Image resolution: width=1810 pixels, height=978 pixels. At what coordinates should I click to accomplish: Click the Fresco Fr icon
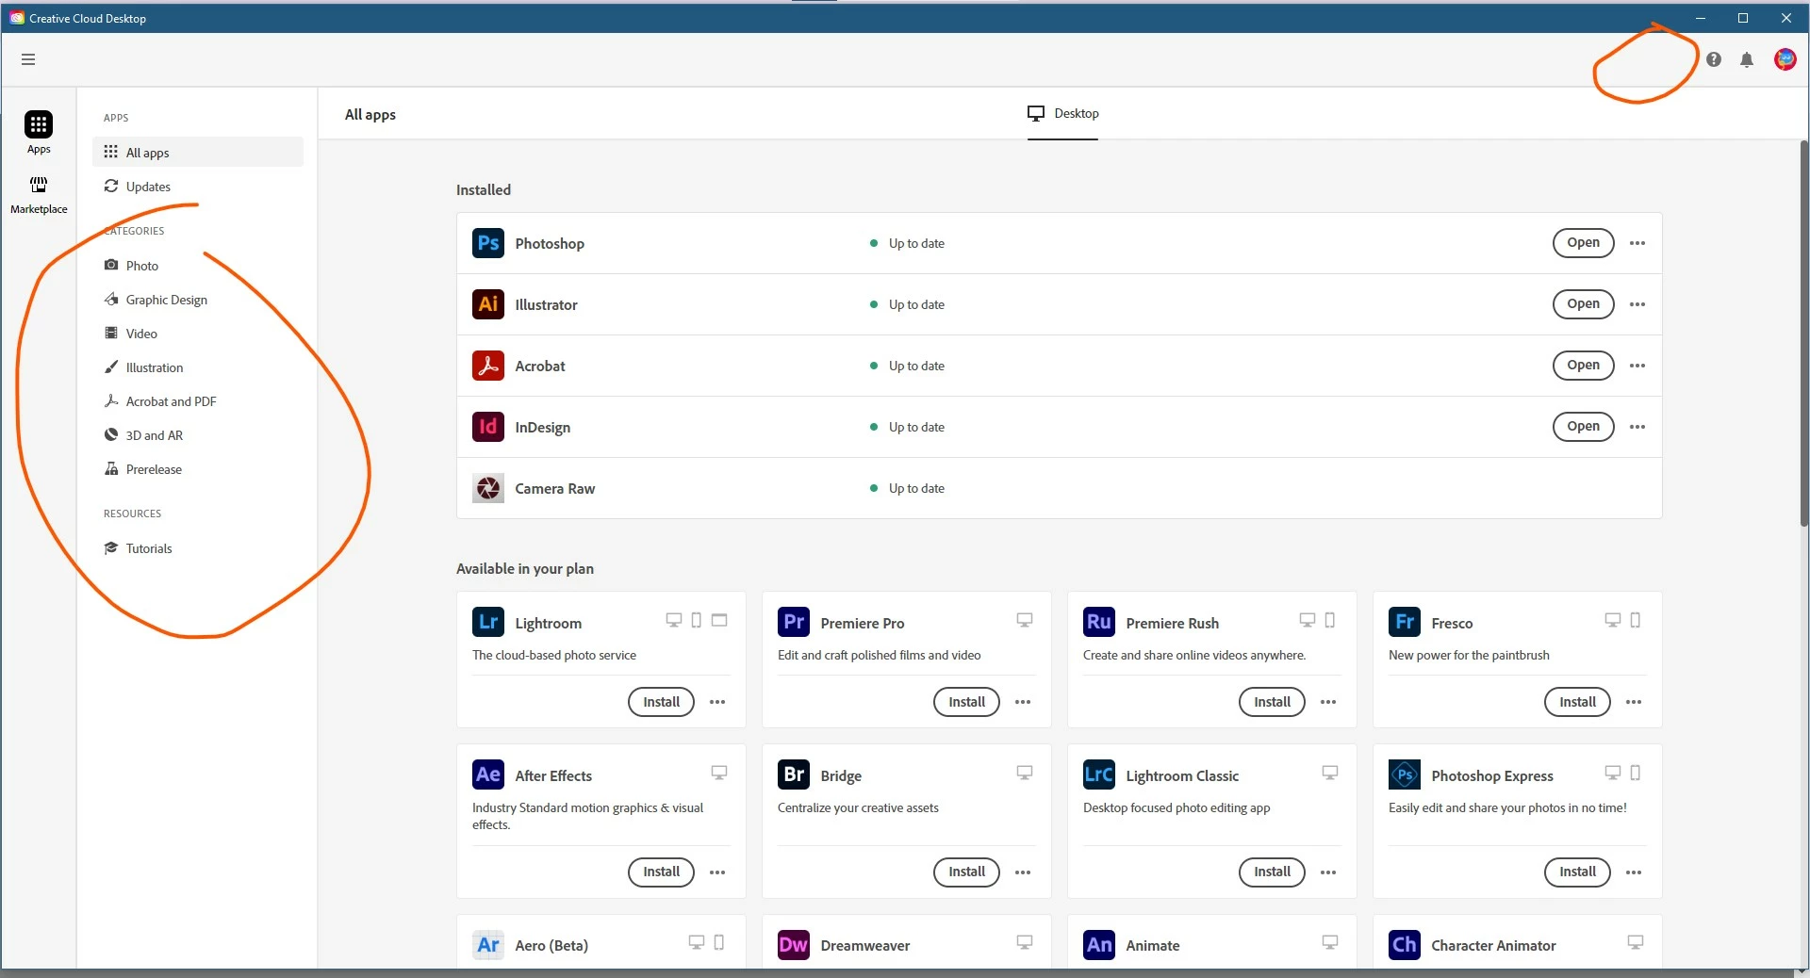[x=1405, y=622]
